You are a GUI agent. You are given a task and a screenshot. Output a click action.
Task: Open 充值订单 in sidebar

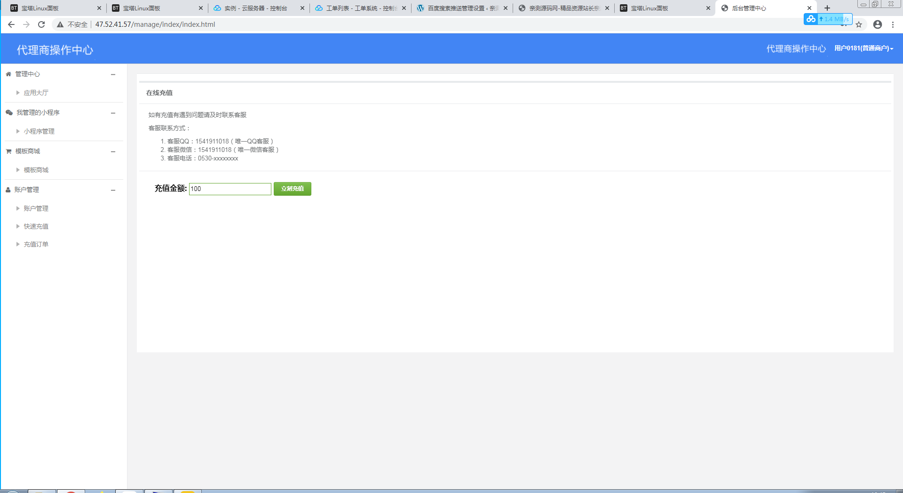pyautogui.click(x=36, y=244)
